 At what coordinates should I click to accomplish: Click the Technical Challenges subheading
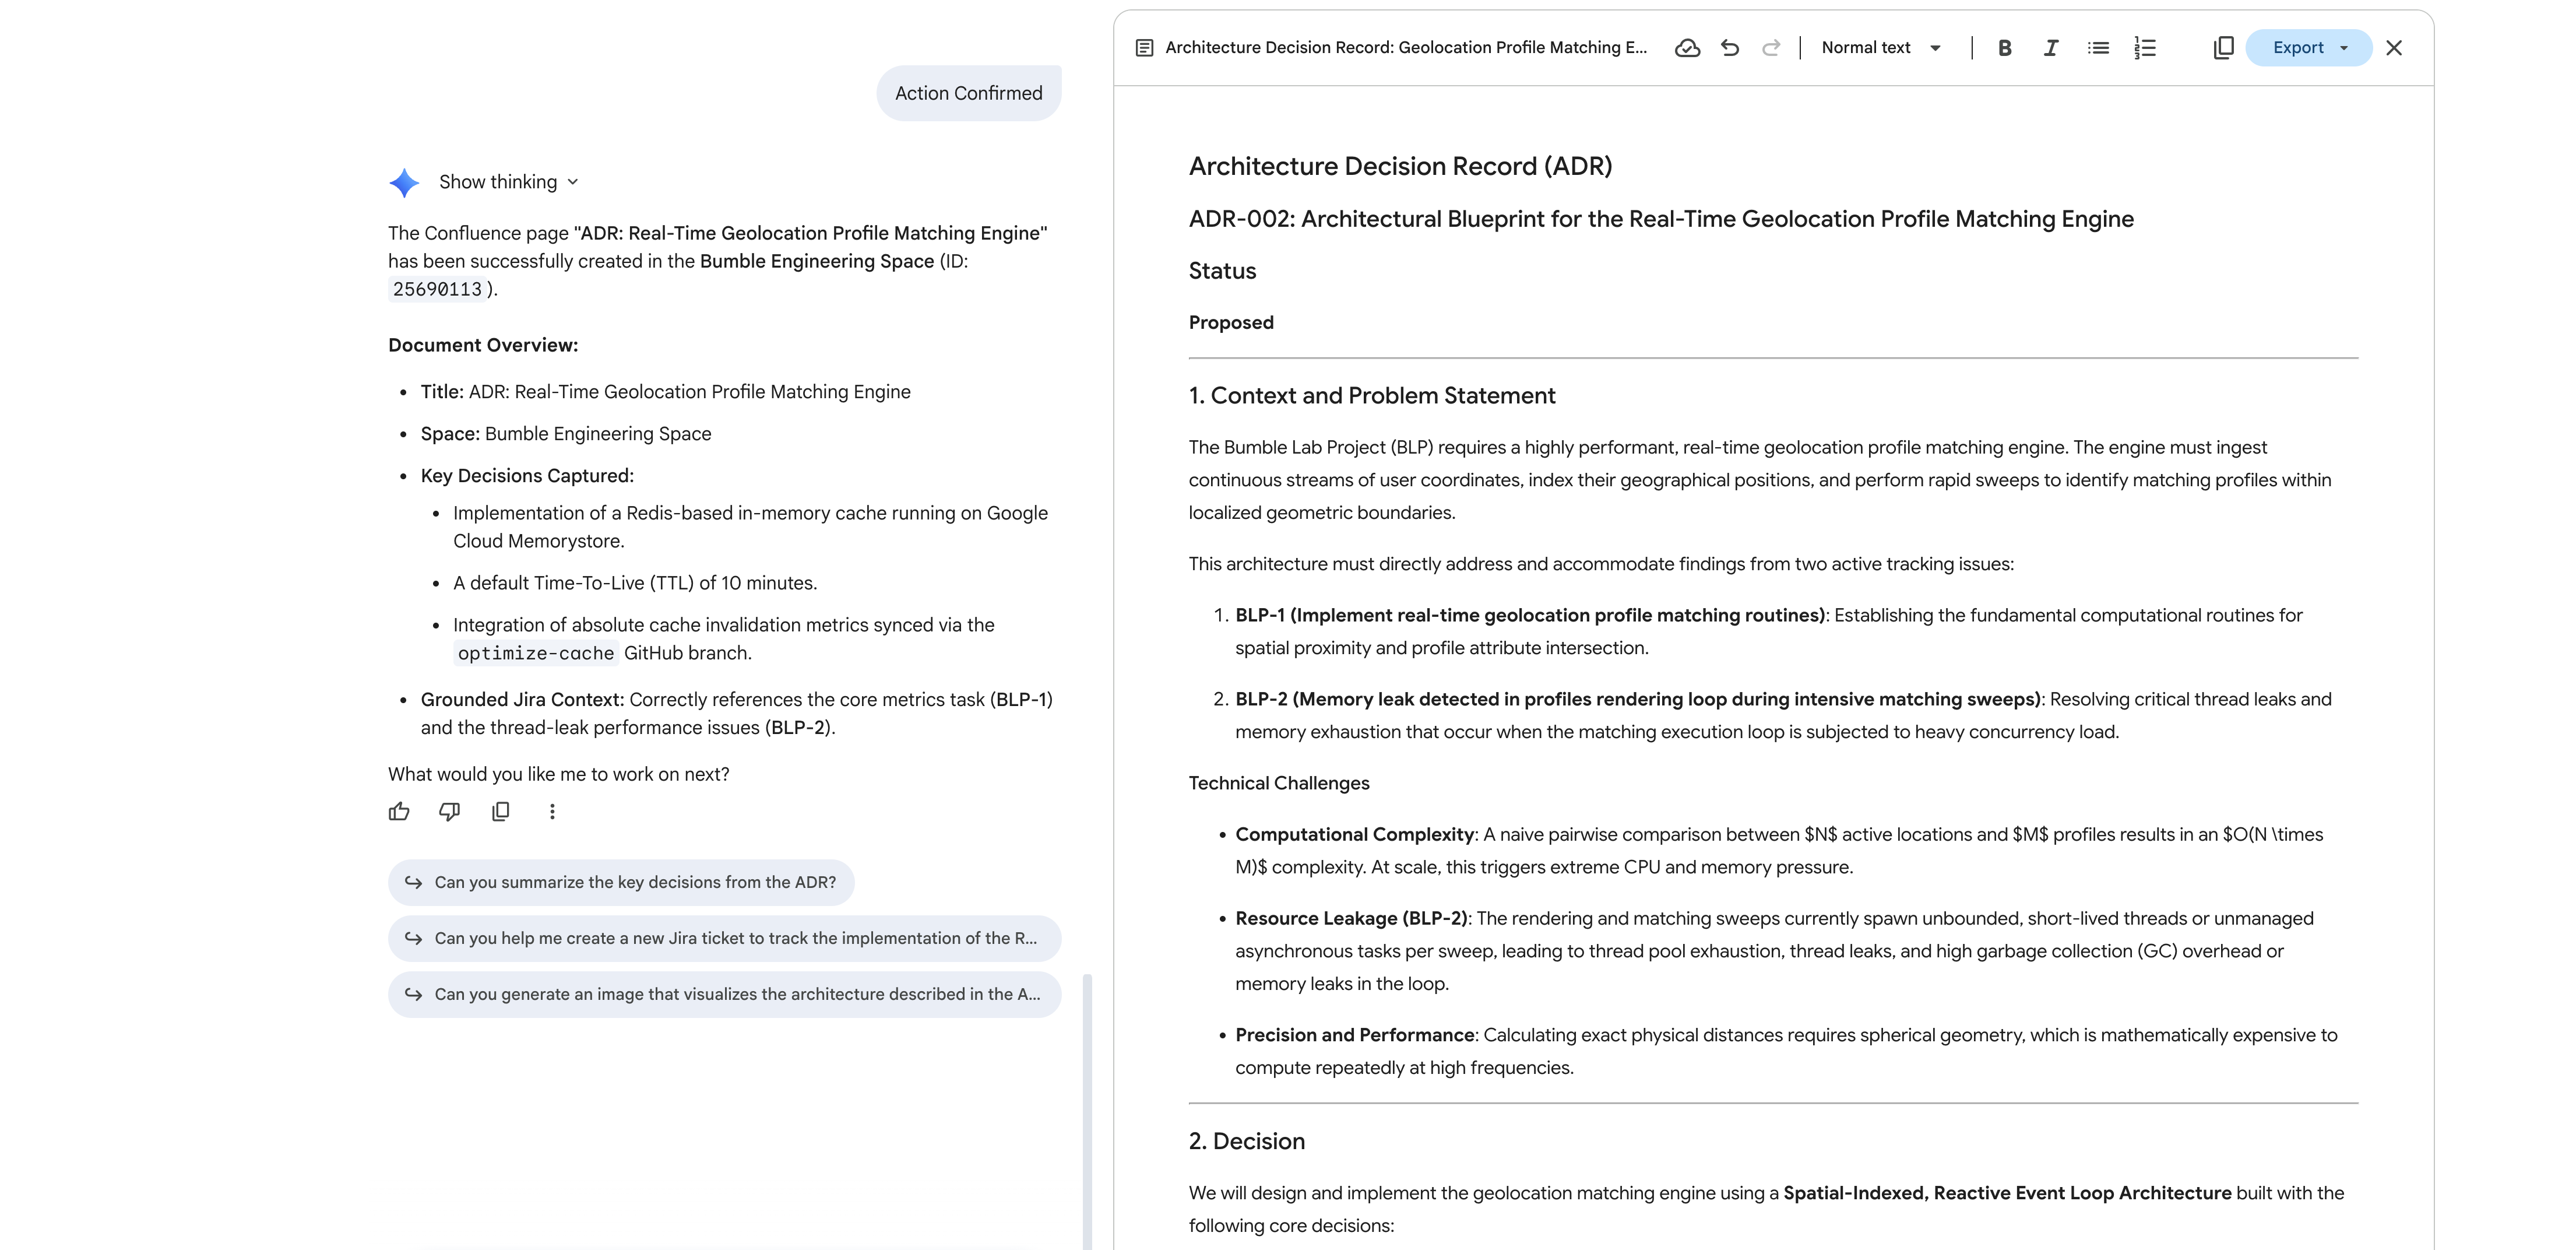click(1279, 783)
